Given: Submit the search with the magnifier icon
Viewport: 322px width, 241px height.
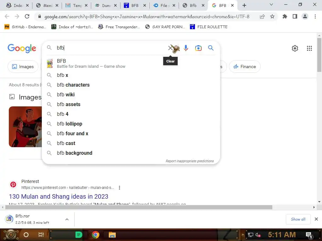Looking at the screenshot, I should tap(211, 48).
